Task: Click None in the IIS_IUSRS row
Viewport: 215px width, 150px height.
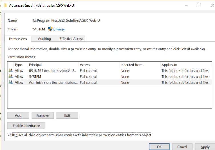Action: (x=125, y=71)
